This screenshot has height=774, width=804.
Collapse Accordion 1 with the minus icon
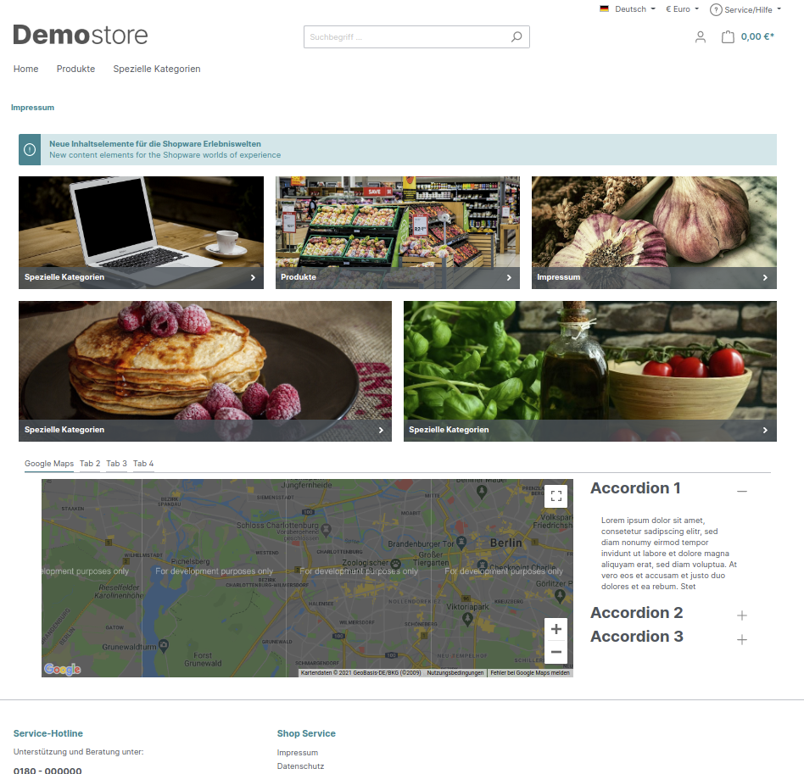point(742,491)
